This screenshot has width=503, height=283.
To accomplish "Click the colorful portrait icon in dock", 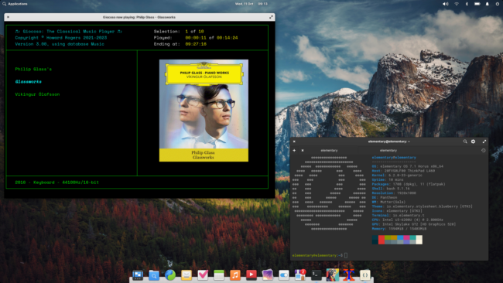I will coord(332,275).
